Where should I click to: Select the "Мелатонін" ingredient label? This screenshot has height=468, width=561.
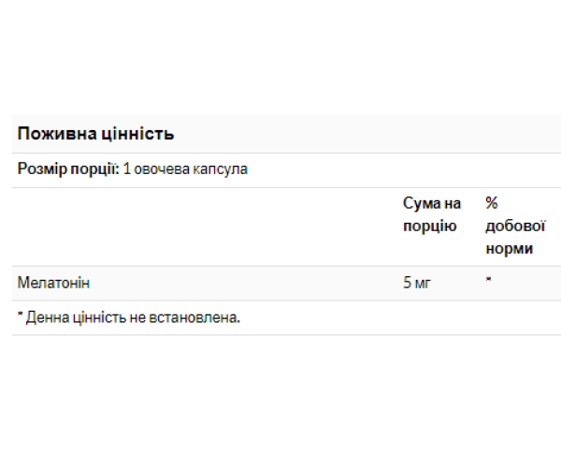point(54,282)
